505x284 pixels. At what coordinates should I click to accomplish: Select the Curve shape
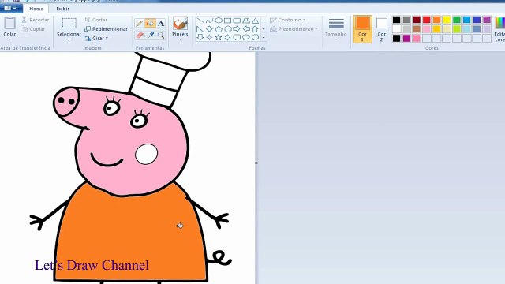point(209,21)
